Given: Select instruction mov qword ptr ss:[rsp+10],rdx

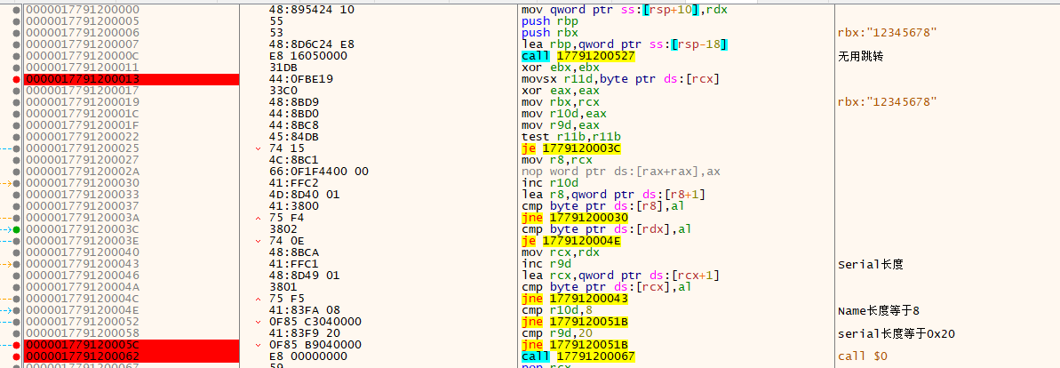Looking at the screenshot, I should point(626,10).
